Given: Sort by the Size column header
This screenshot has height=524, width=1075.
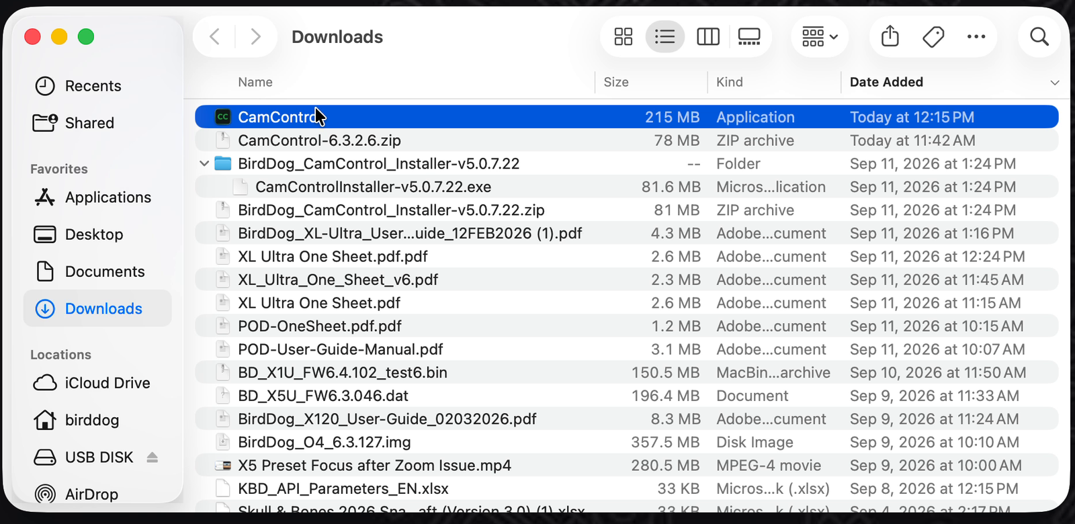Looking at the screenshot, I should tap(616, 82).
